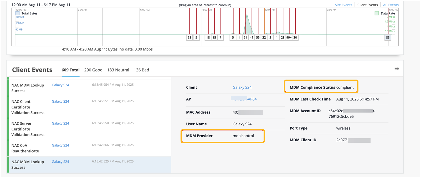Filter by 290 Good events
This screenshot has height=178, width=421.
click(x=93, y=70)
